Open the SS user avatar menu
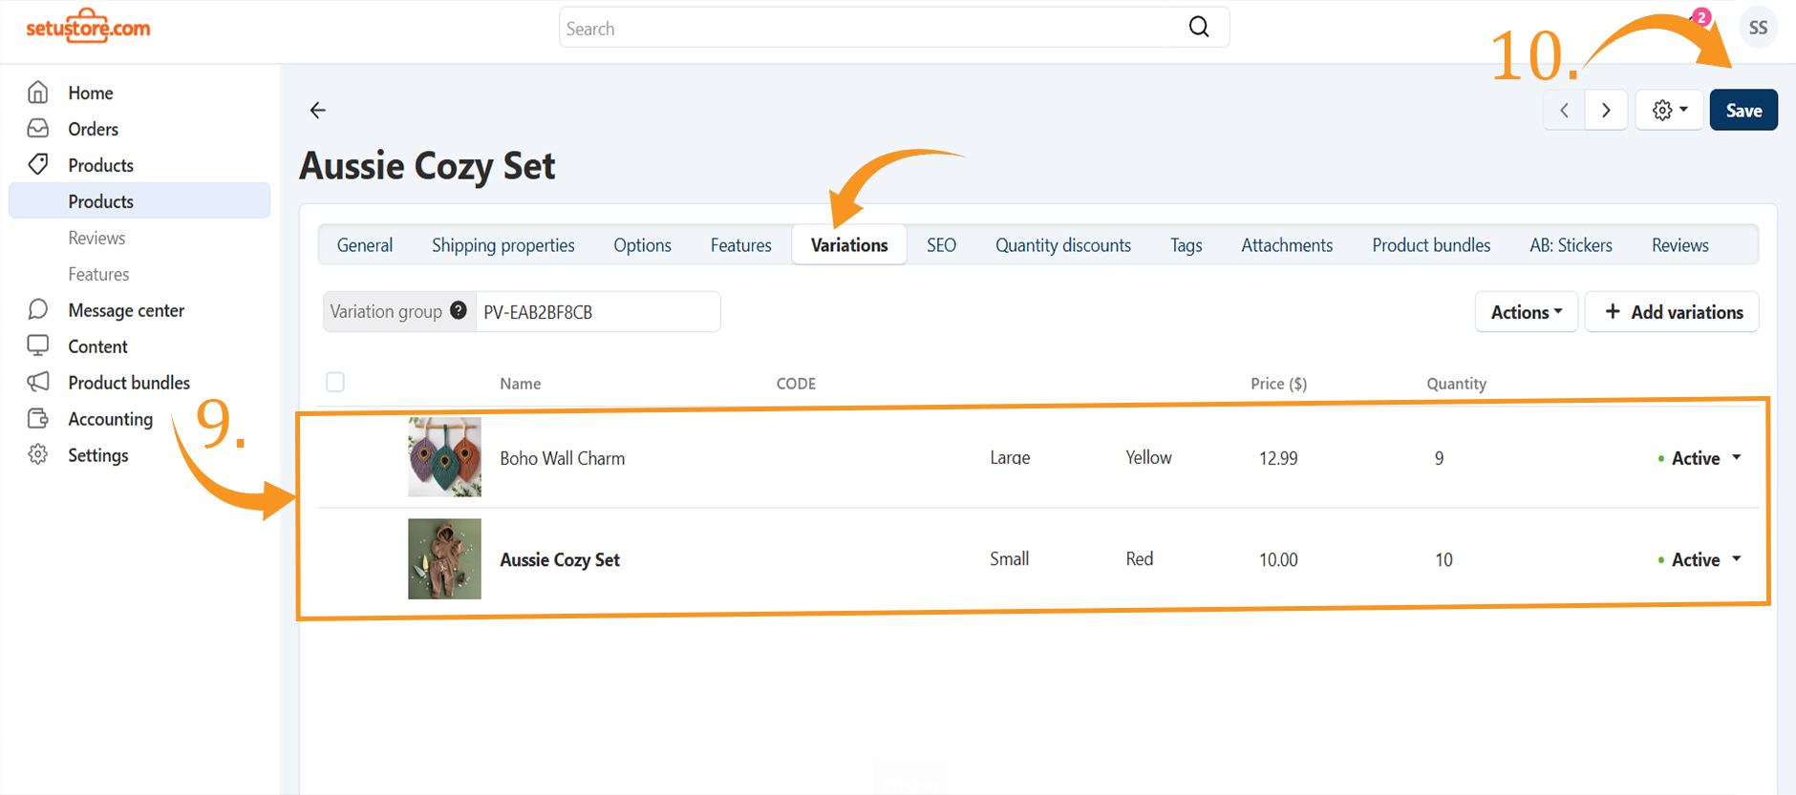 [1758, 28]
